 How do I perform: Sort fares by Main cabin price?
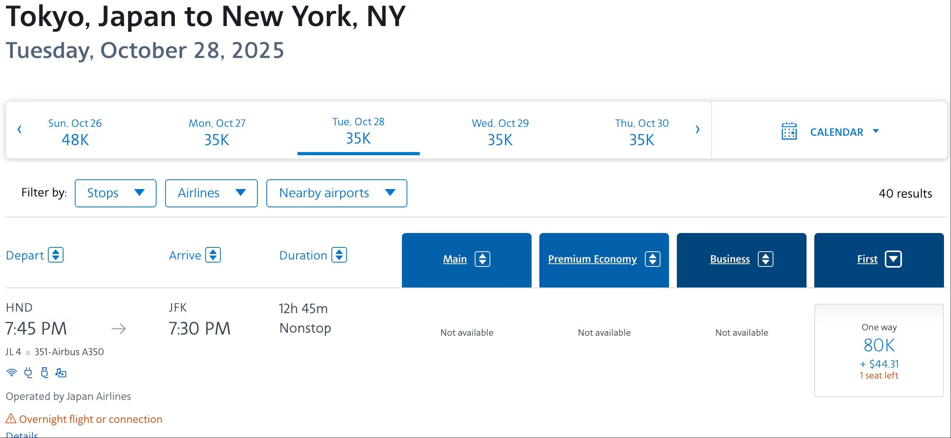click(483, 259)
